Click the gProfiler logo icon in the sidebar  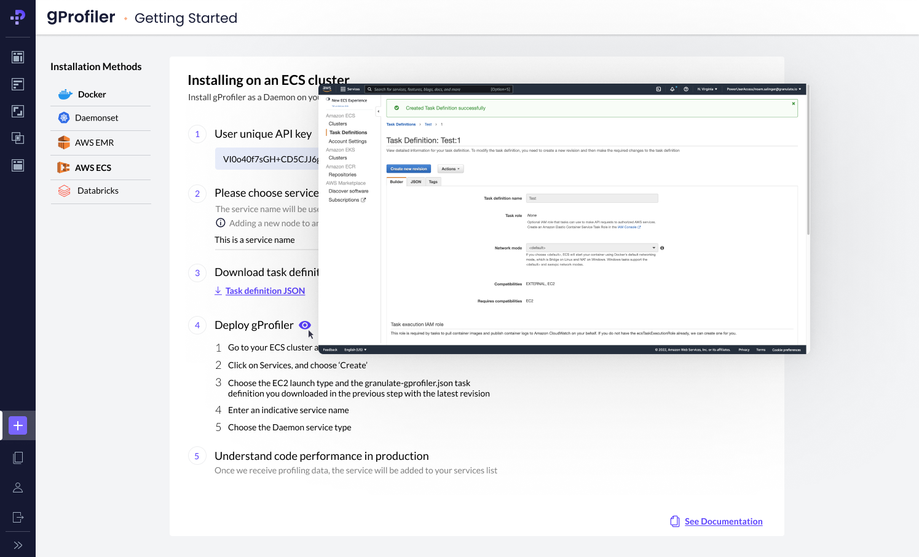pos(18,17)
